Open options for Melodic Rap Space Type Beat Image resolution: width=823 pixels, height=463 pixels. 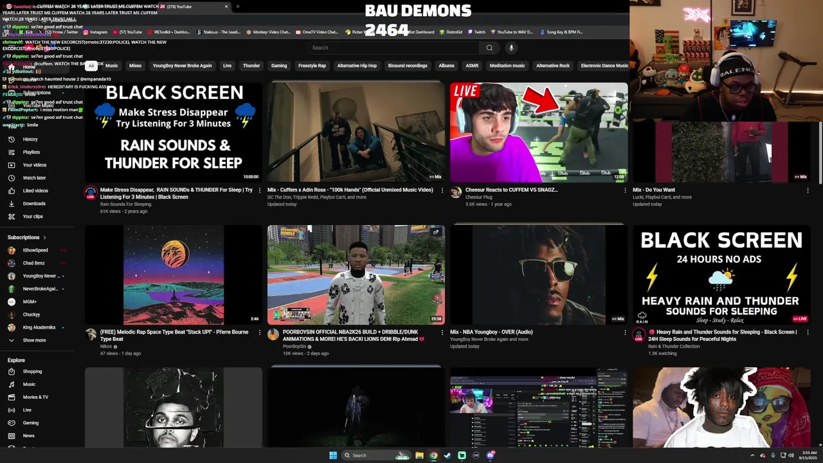click(x=260, y=332)
